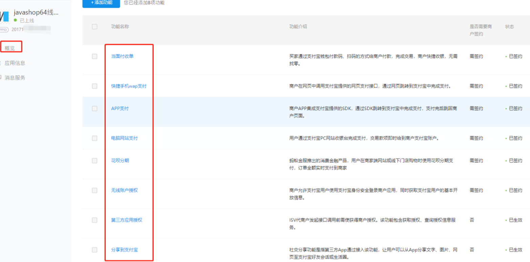This screenshot has width=530, height=262.
Task: Click the 应用信息 sidebar icon
Action: (x=1, y=63)
